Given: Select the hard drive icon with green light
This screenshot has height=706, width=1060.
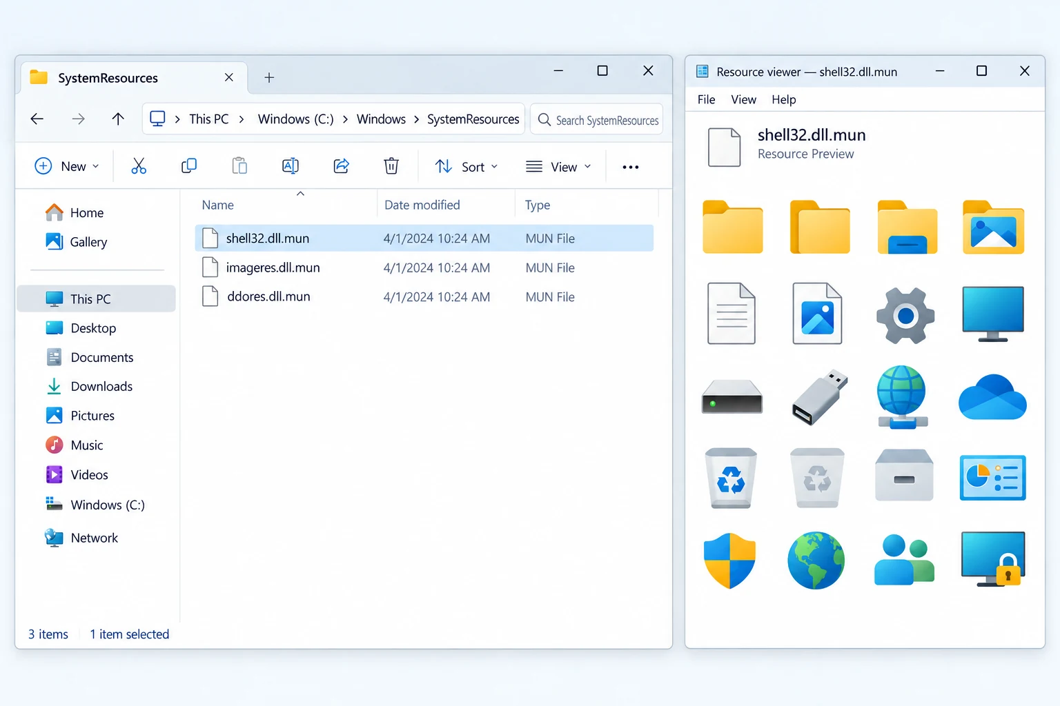Looking at the screenshot, I should [732, 396].
